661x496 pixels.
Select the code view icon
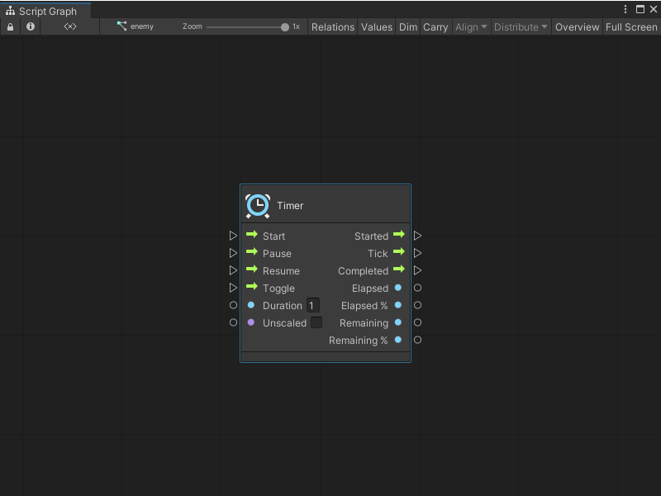pos(69,26)
